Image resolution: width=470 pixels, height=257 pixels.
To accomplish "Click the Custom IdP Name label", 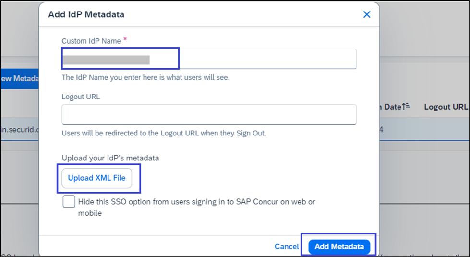I will click(91, 41).
